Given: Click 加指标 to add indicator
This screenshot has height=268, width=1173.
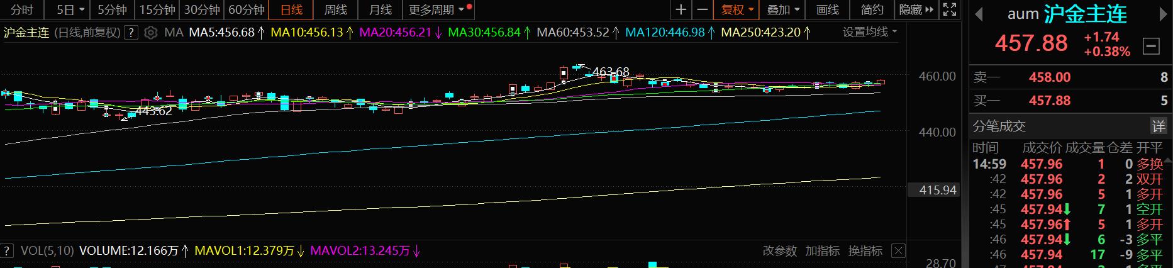Looking at the screenshot, I should pyautogui.click(x=823, y=251).
